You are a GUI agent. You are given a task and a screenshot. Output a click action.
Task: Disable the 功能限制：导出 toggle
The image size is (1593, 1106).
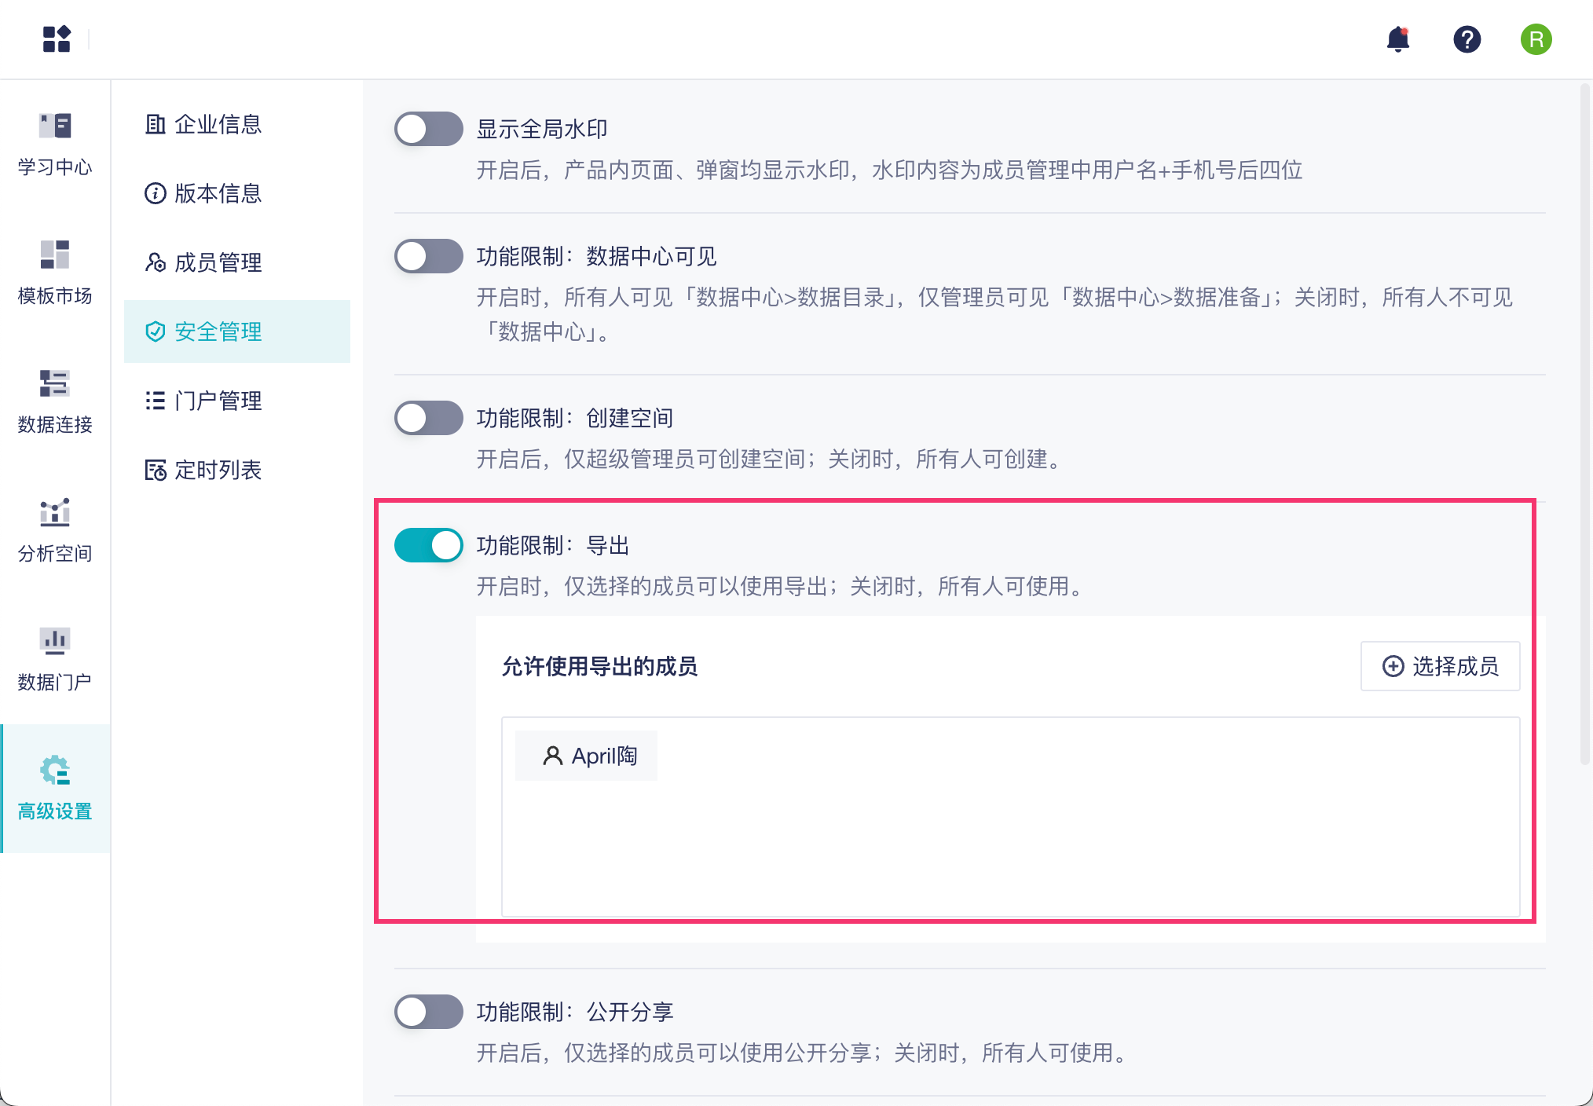429,545
